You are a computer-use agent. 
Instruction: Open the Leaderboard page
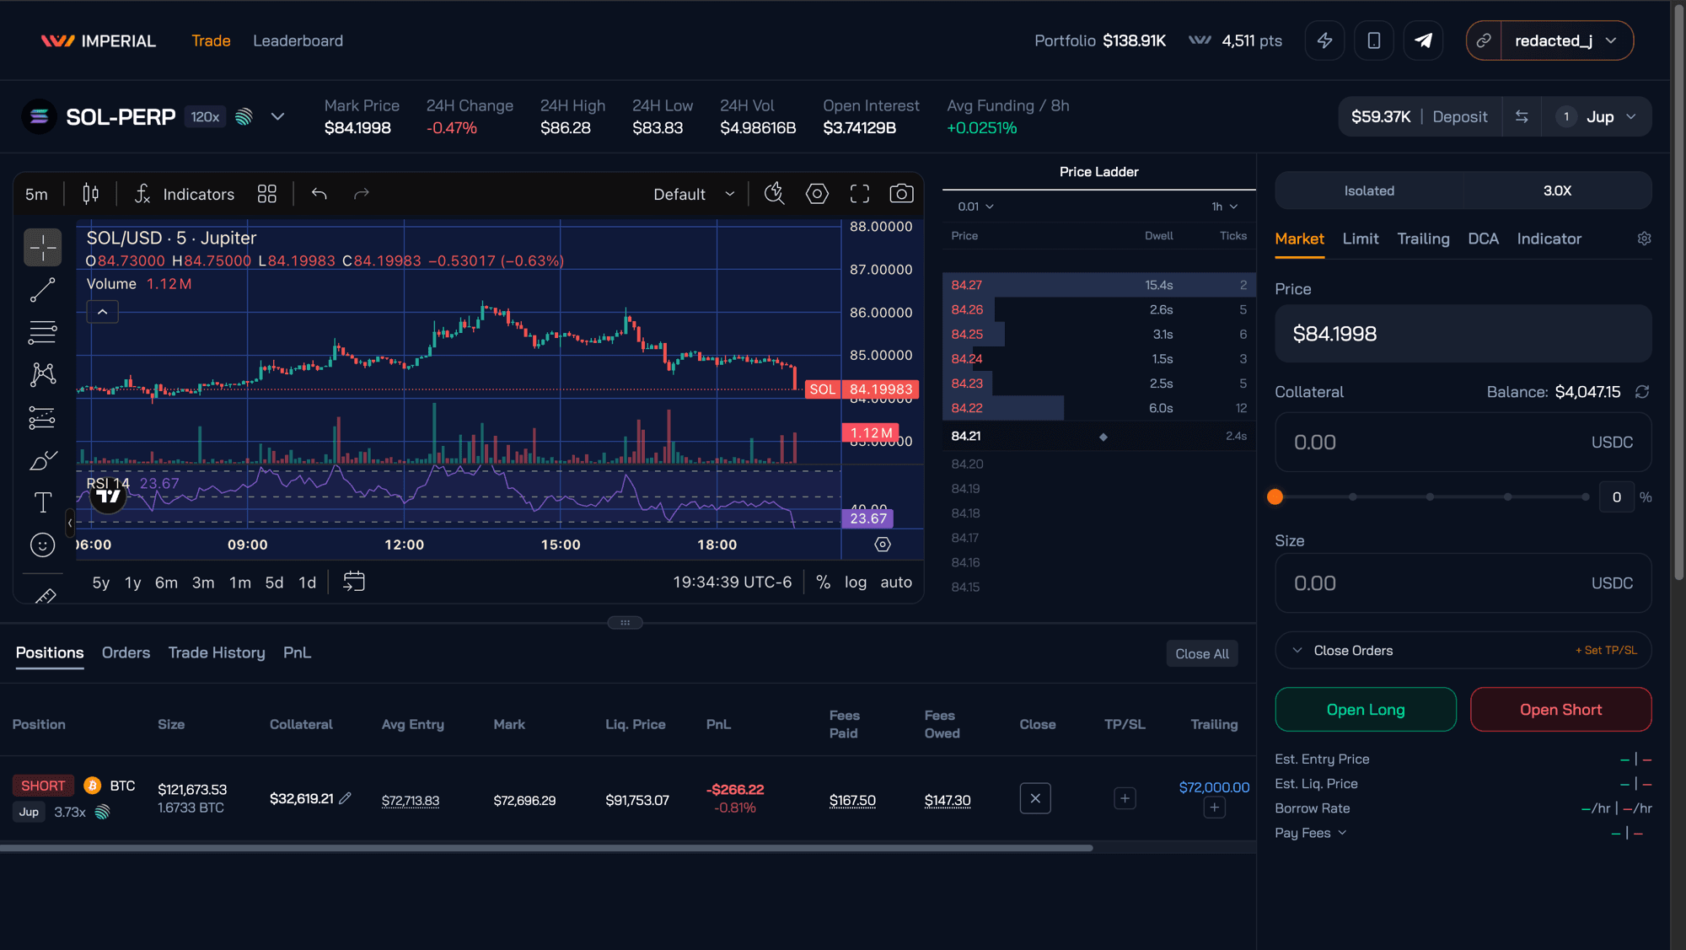(x=297, y=40)
